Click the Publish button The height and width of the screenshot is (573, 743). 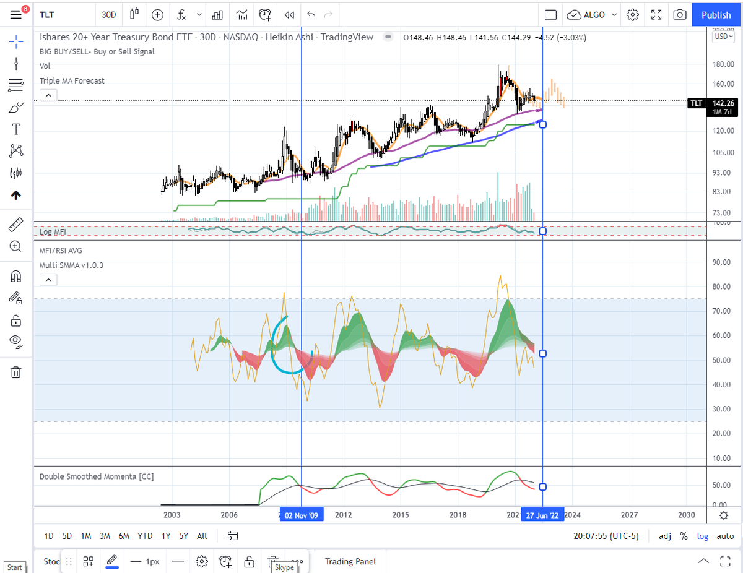716,14
